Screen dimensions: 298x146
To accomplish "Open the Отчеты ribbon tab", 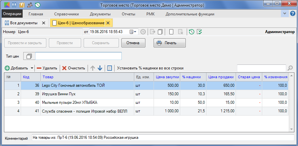I will [x=128, y=14].
